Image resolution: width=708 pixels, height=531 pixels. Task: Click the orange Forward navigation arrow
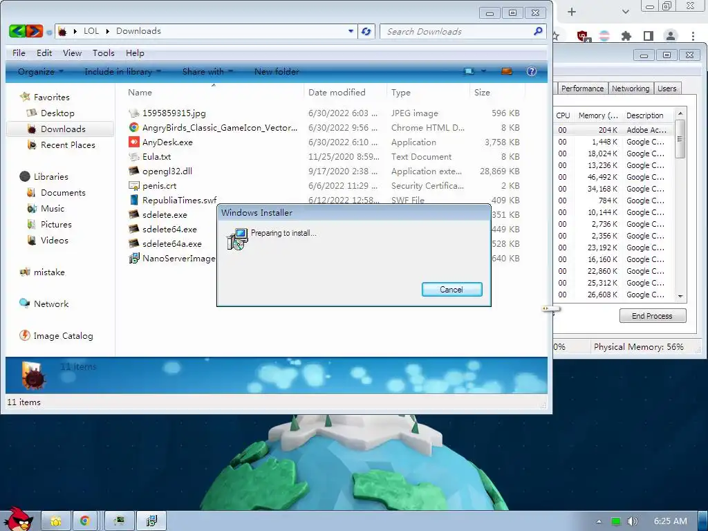coord(35,31)
